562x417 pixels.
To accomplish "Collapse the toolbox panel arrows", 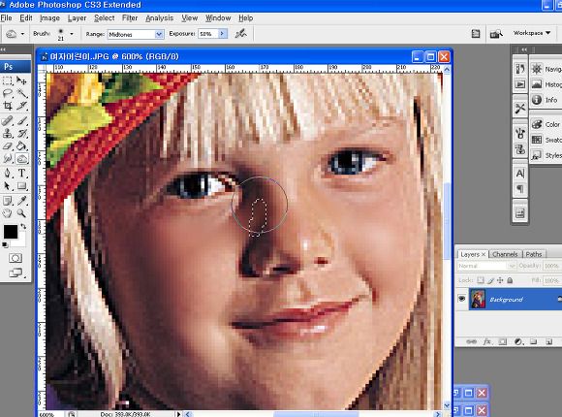I will pyautogui.click(x=3, y=49).
